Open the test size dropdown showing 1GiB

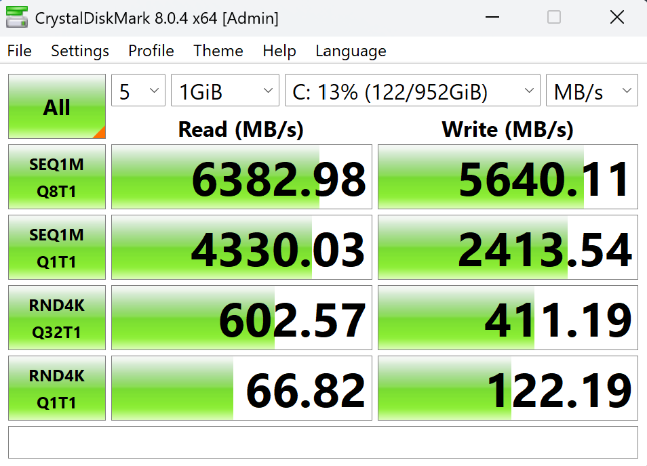225,90
